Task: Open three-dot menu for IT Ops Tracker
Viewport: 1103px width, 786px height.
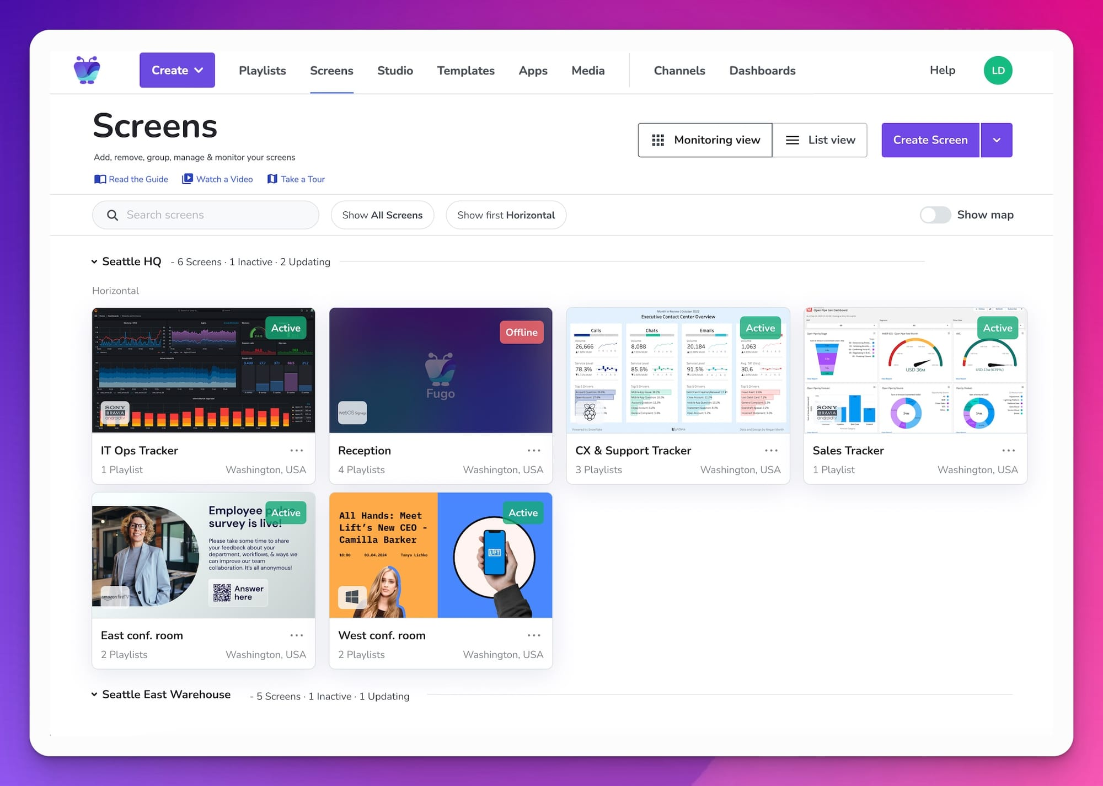Action: point(297,451)
